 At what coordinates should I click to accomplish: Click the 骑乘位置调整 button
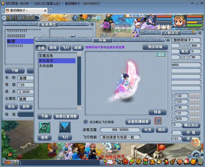(66, 116)
